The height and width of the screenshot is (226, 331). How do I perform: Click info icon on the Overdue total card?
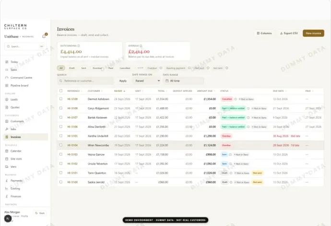pyautogui.click(x=141, y=45)
